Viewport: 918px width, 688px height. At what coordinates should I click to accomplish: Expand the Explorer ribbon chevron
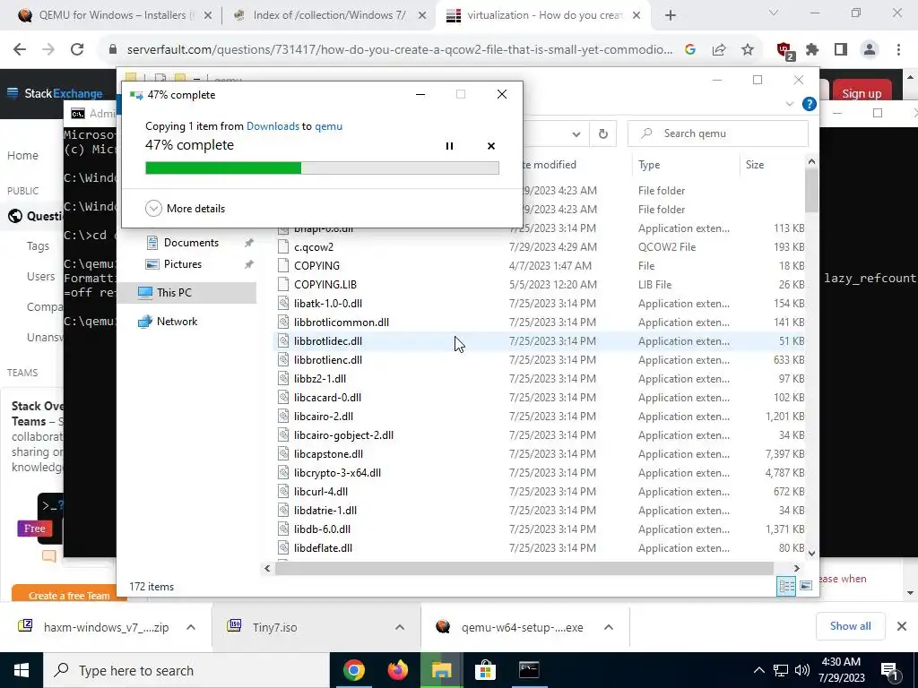[789, 104]
